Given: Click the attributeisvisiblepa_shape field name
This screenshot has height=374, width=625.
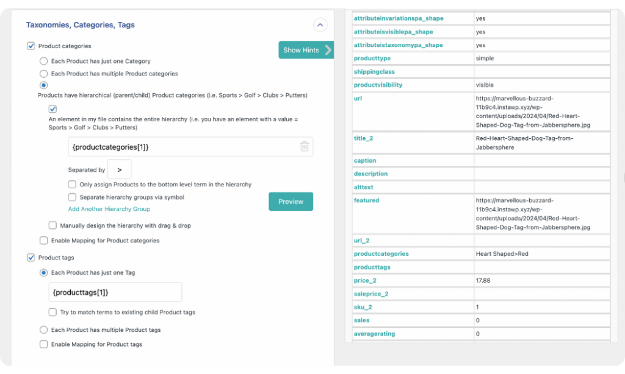Looking at the screenshot, I should pos(394,32).
